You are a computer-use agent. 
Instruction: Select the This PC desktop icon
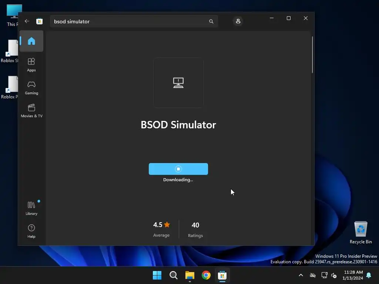click(13, 15)
